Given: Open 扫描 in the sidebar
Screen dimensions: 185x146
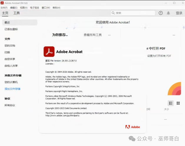Looking at the screenshot, I should 7,52.
